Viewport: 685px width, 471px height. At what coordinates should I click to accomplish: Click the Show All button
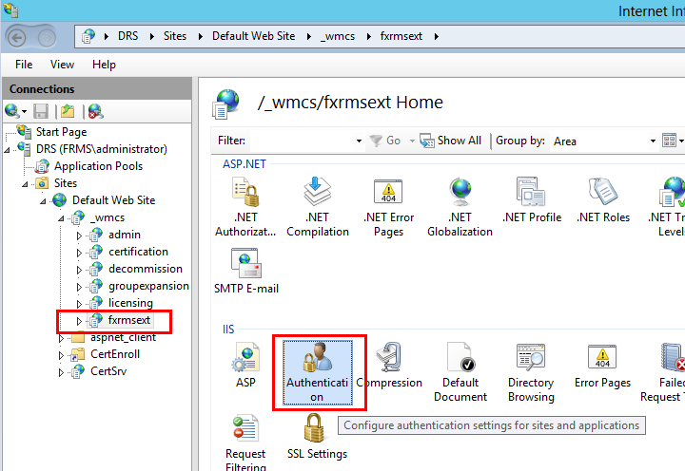(451, 141)
